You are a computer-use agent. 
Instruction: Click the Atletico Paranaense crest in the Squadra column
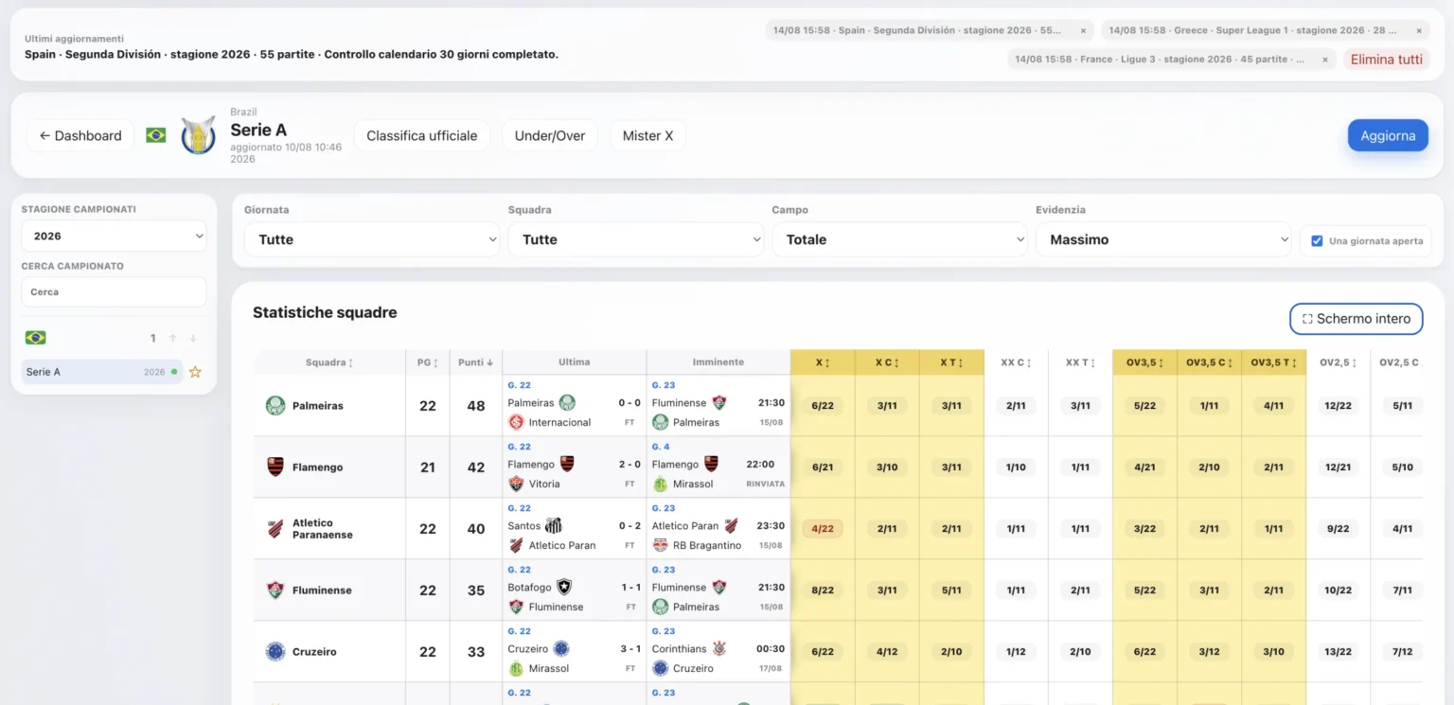(275, 529)
